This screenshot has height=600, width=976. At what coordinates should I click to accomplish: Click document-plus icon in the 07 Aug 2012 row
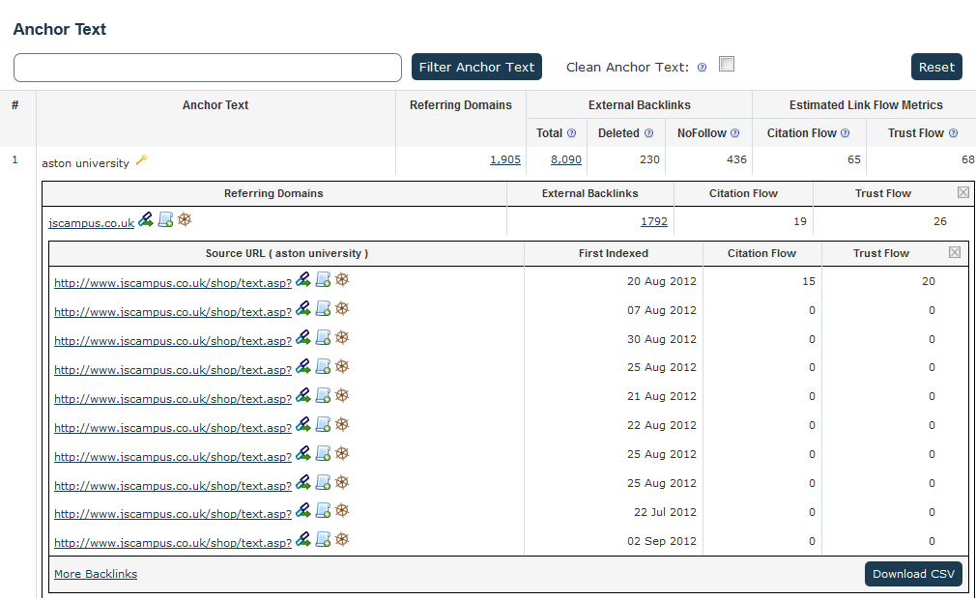323,309
